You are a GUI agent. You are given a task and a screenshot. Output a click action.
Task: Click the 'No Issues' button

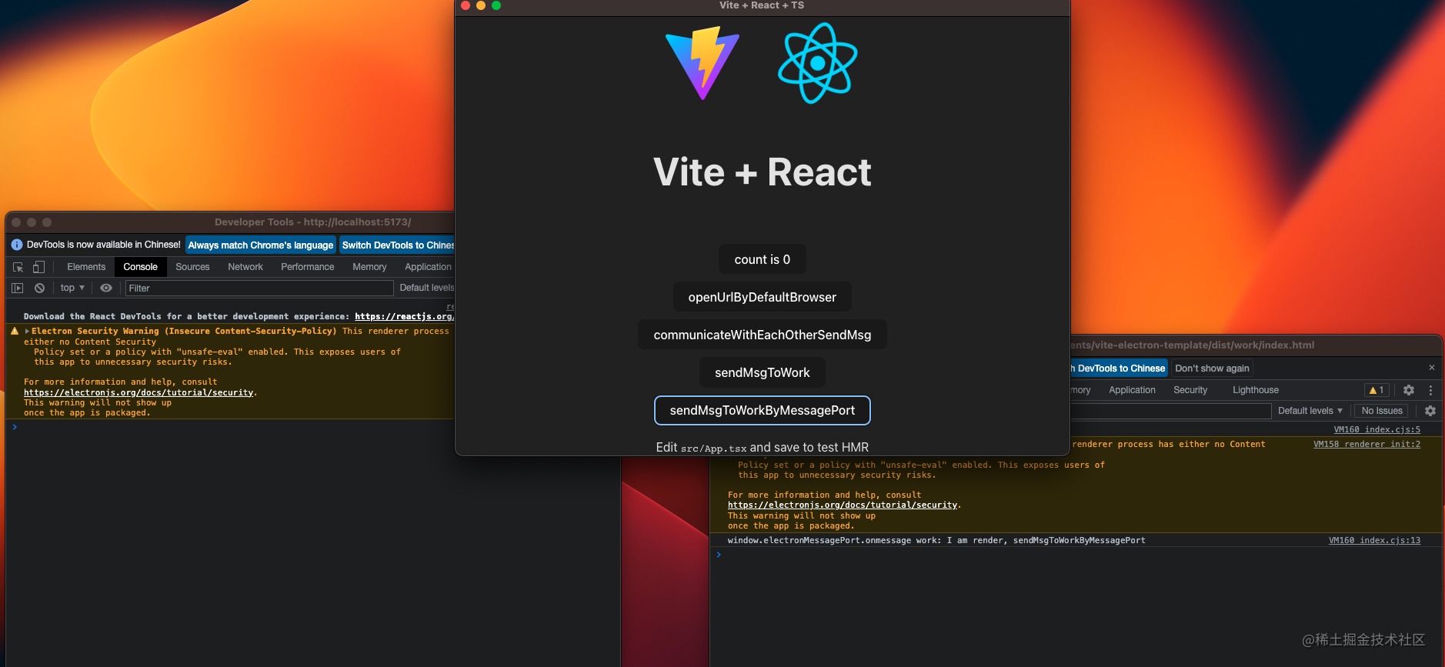1382,411
